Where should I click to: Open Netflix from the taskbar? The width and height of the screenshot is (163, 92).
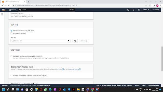click(74, 89)
